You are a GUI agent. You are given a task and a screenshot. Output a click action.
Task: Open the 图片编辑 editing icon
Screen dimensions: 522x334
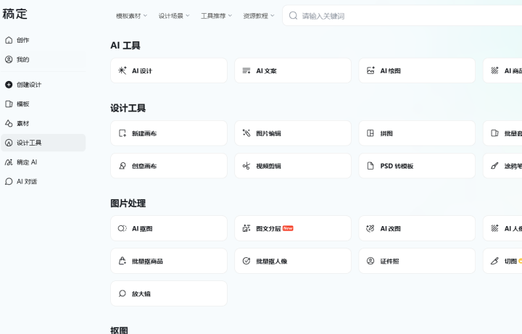click(x=246, y=134)
